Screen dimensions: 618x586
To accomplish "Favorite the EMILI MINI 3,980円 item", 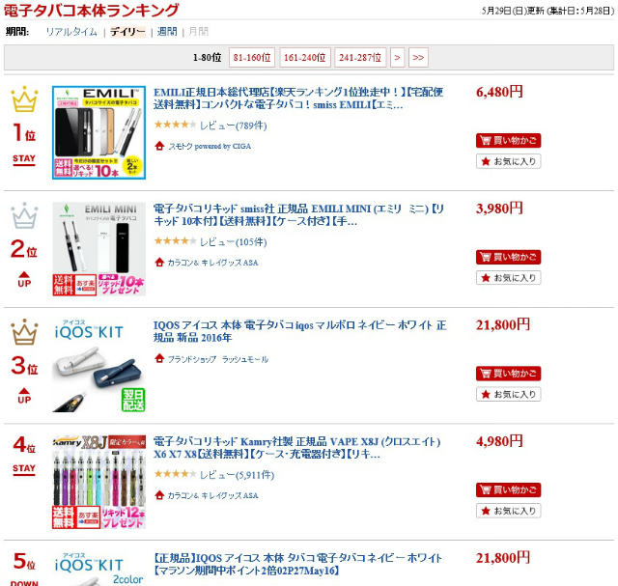I will point(508,278).
